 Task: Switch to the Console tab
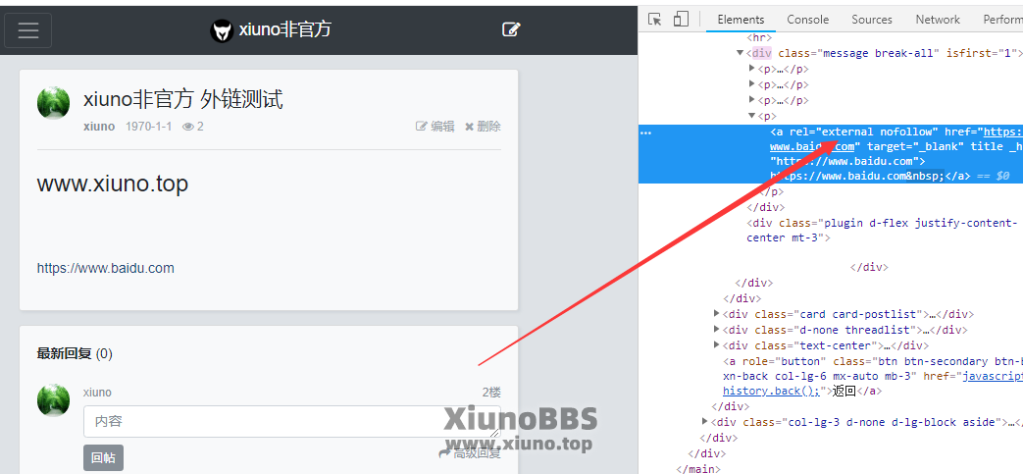[807, 20]
